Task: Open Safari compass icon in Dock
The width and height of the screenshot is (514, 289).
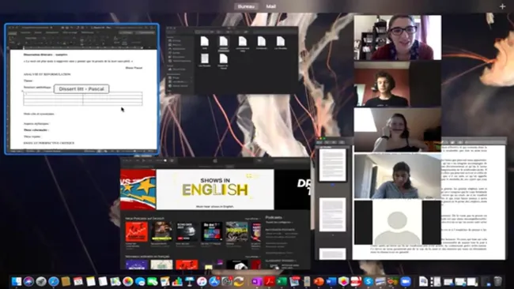Action: pyautogui.click(x=54, y=281)
